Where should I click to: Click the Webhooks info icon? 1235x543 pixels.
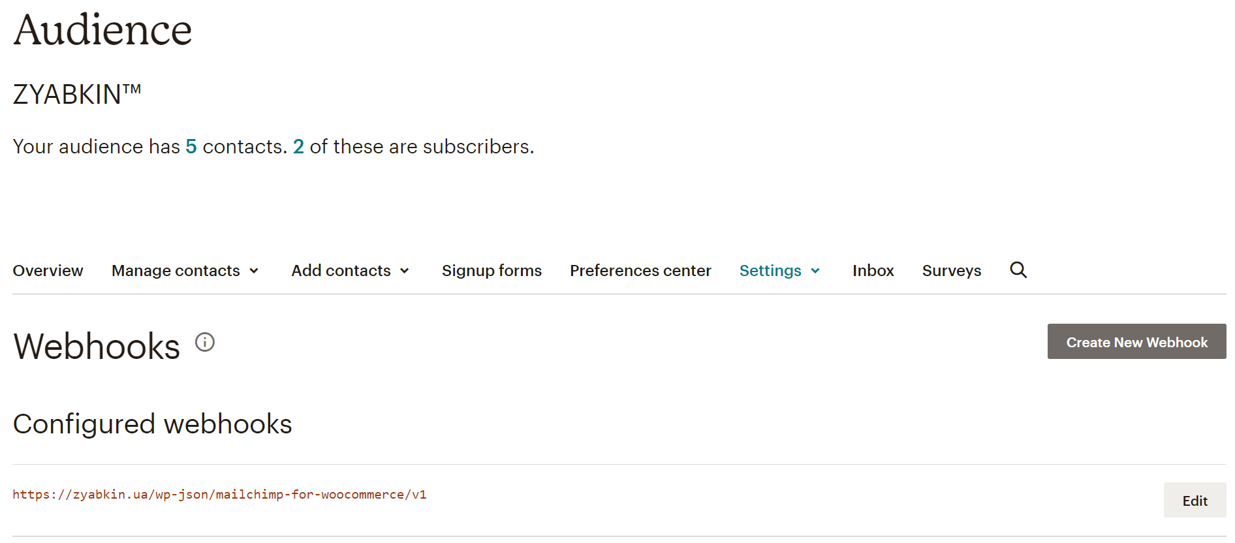(204, 342)
